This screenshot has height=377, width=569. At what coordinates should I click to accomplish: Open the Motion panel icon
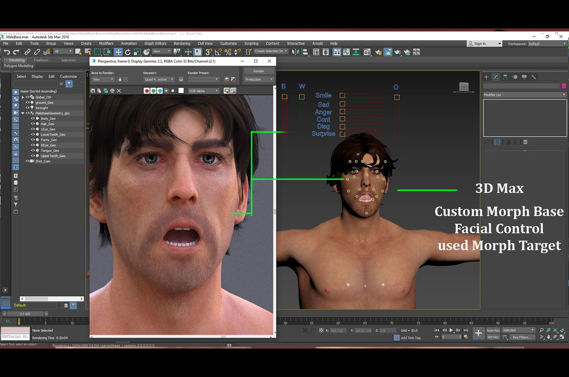pos(515,77)
